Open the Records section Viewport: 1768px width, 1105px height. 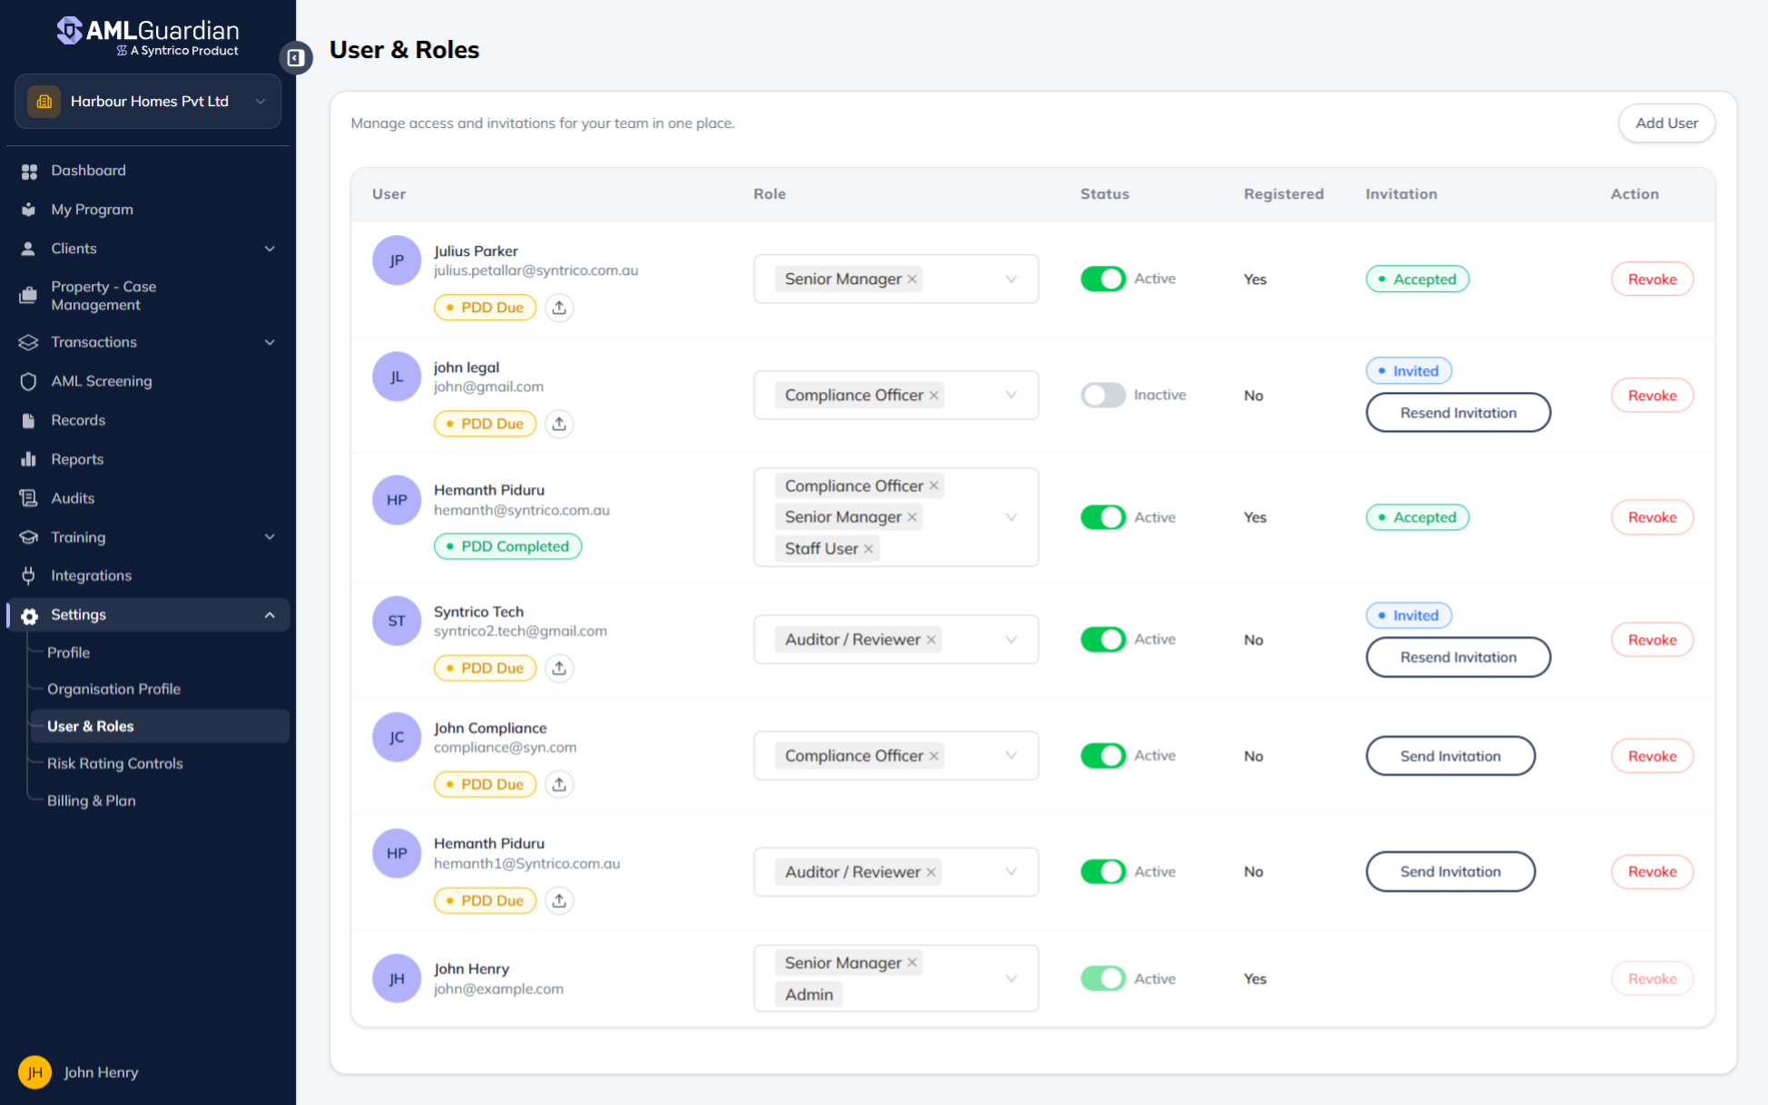(78, 420)
